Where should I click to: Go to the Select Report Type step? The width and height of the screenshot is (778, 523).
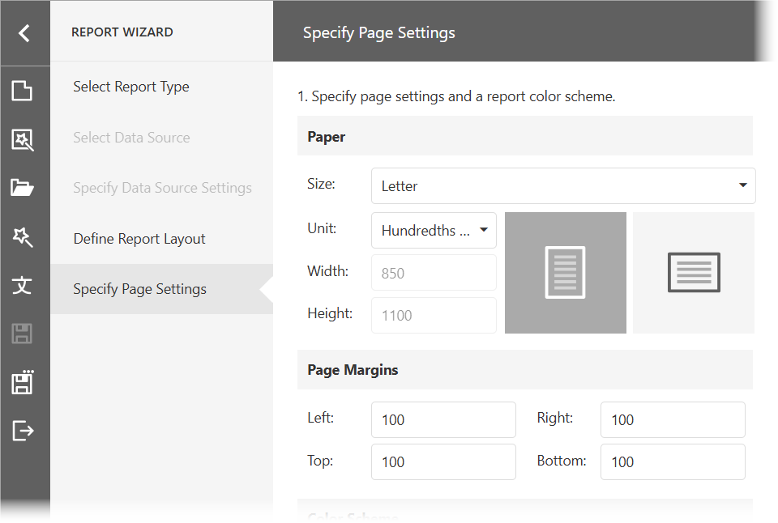(x=130, y=87)
